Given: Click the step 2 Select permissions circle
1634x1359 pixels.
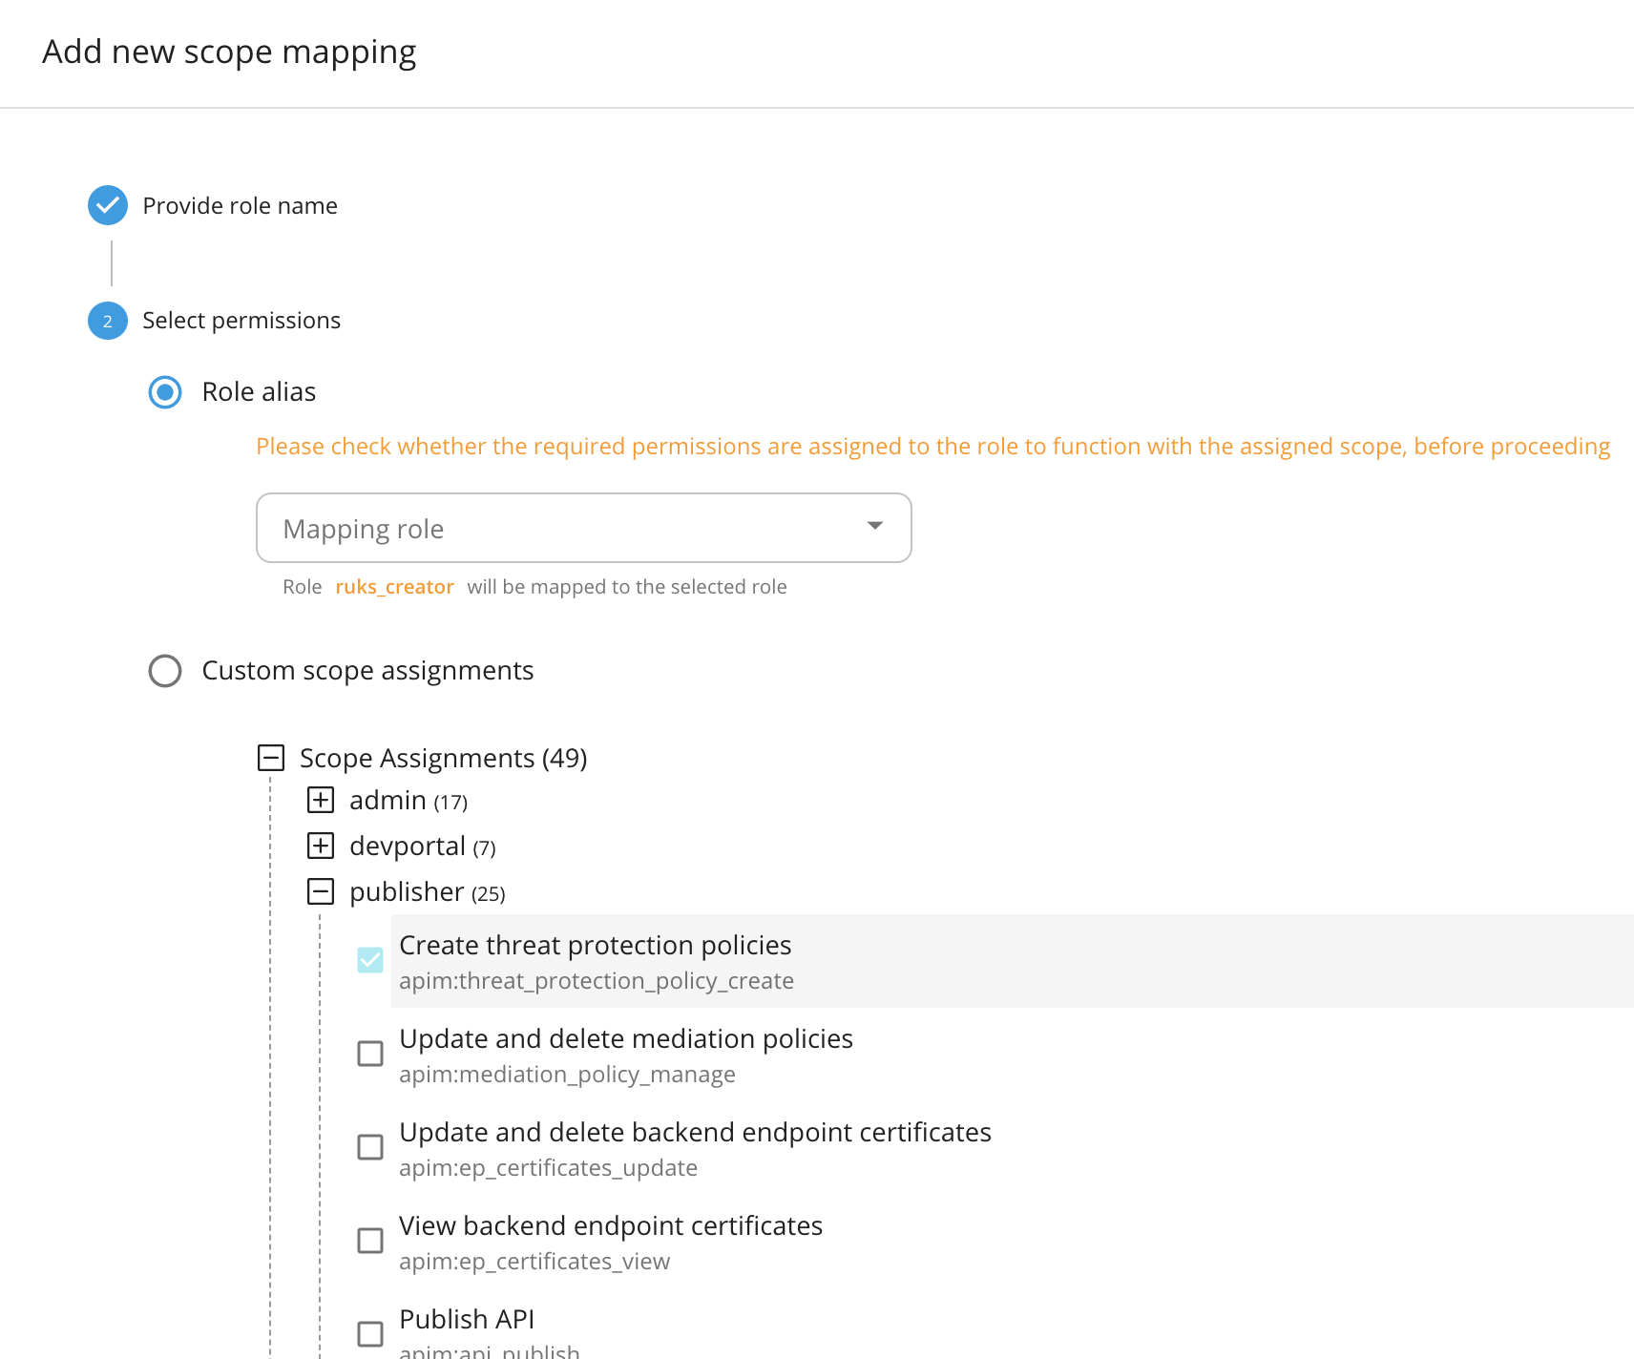Looking at the screenshot, I should click(x=108, y=321).
